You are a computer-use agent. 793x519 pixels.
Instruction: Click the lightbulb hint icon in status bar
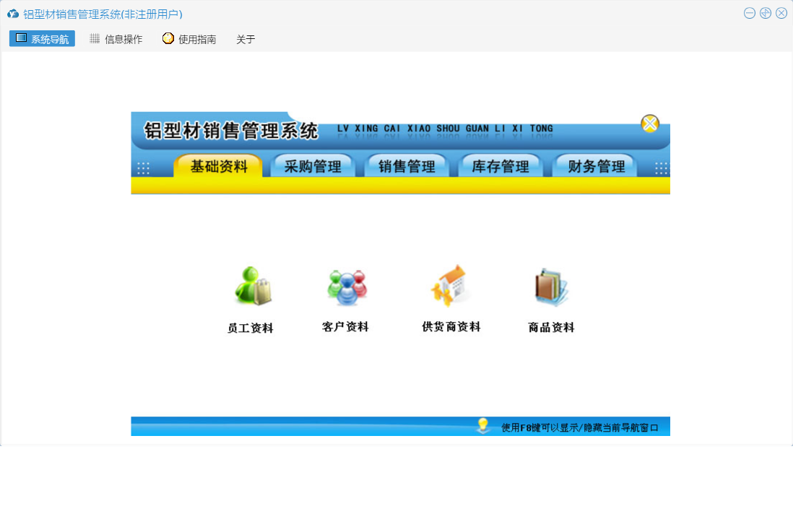click(x=483, y=426)
